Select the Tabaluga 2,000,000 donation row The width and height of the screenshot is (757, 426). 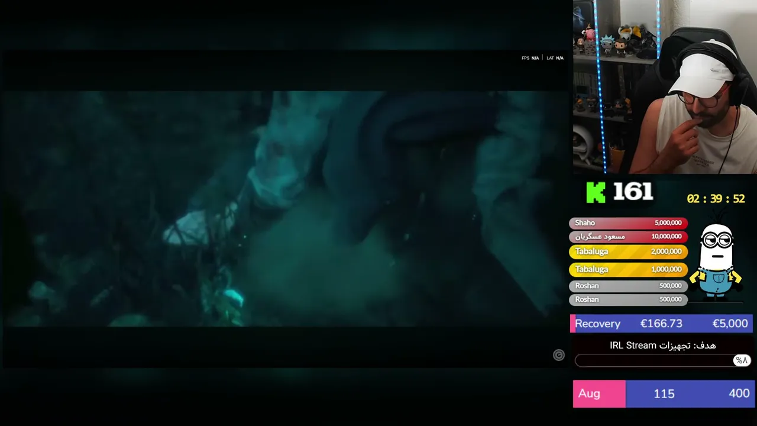628,251
